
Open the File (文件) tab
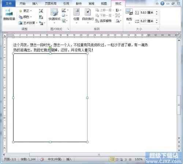tap(9, 4)
